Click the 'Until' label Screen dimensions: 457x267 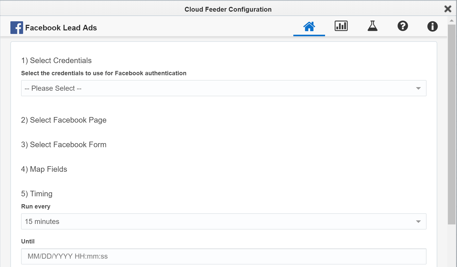coord(28,241)
